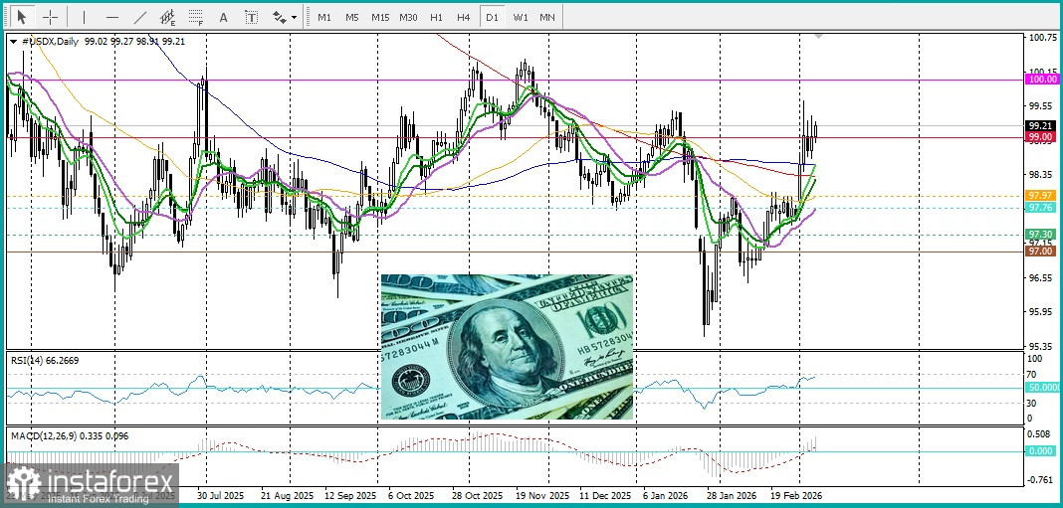Viewport: 1063px width, 508px height.
Task: Open the Arrows tool dropdown arrow
Action: click(295, 18)
